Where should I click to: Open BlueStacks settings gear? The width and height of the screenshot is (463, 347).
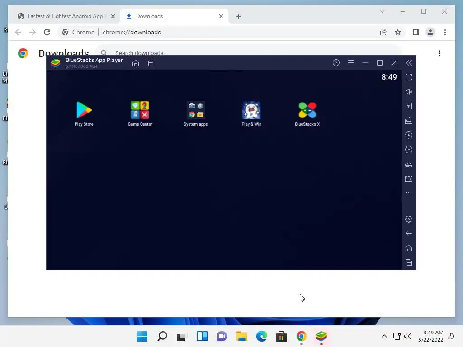pos(409,219)
